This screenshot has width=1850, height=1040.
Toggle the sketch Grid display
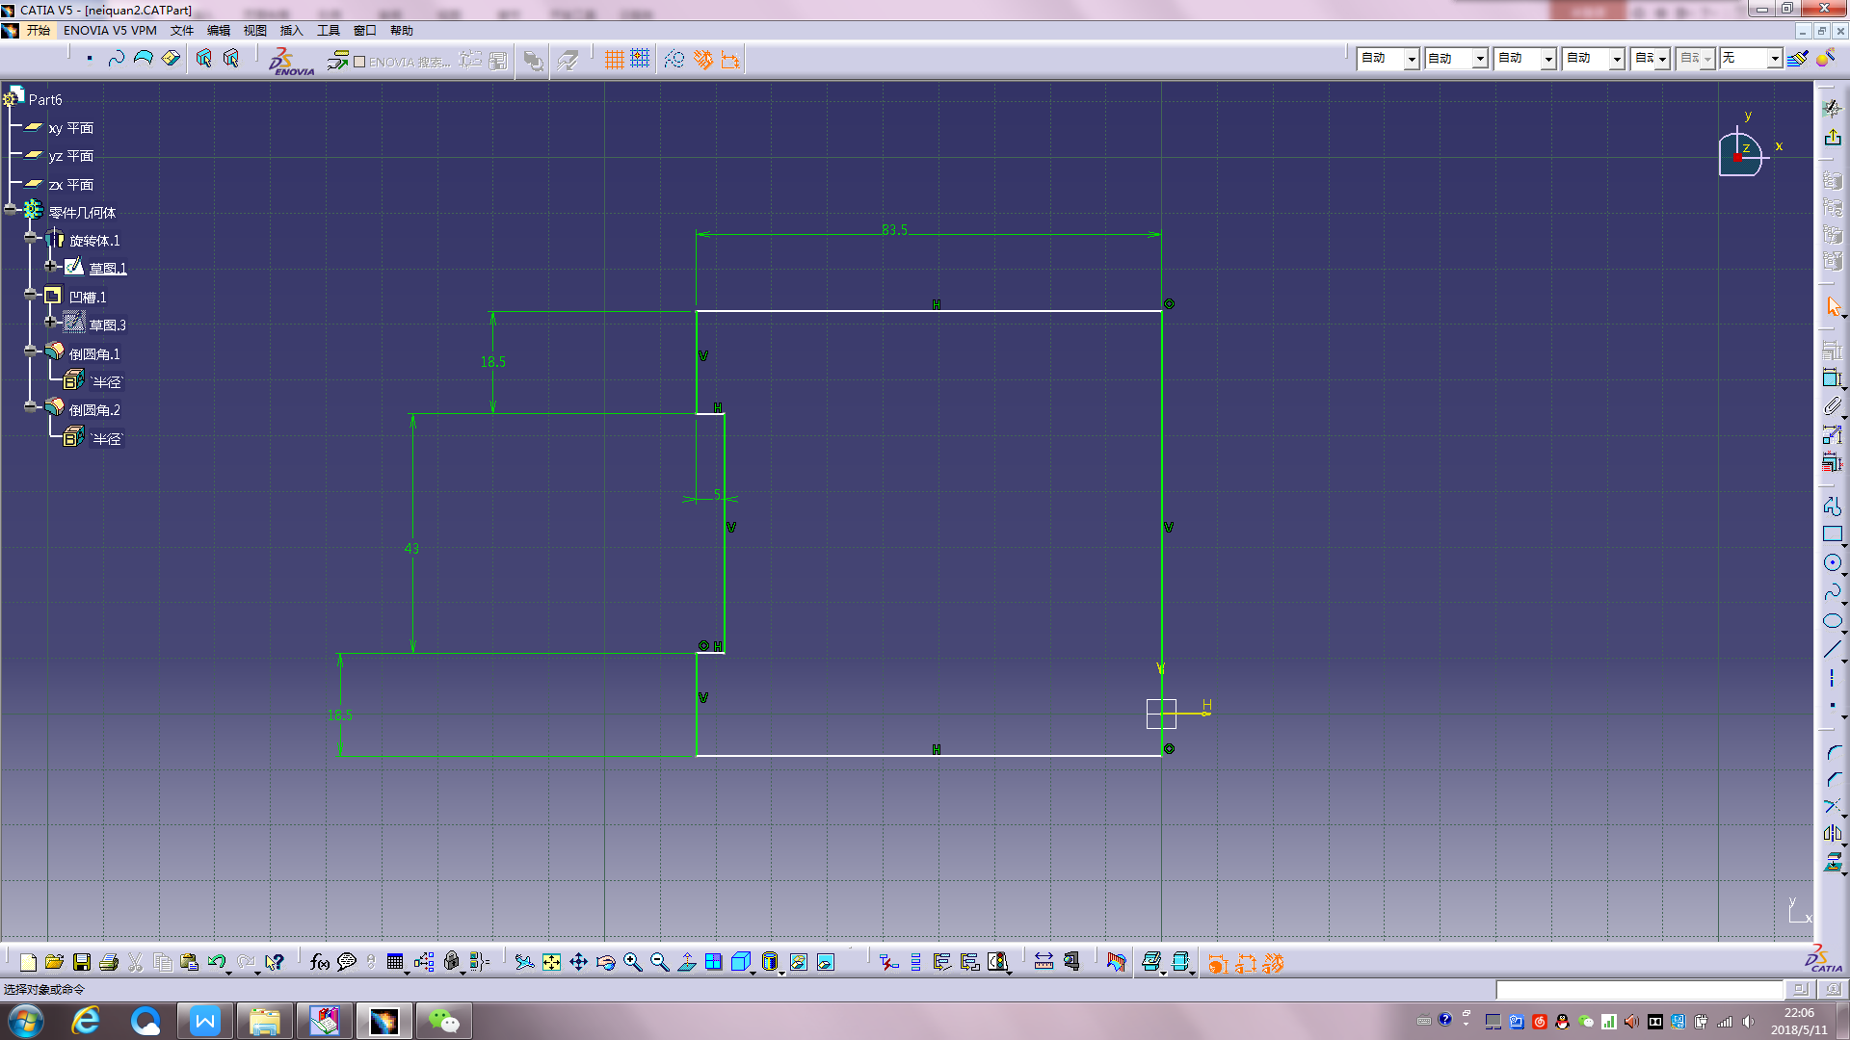coord(614,60)
